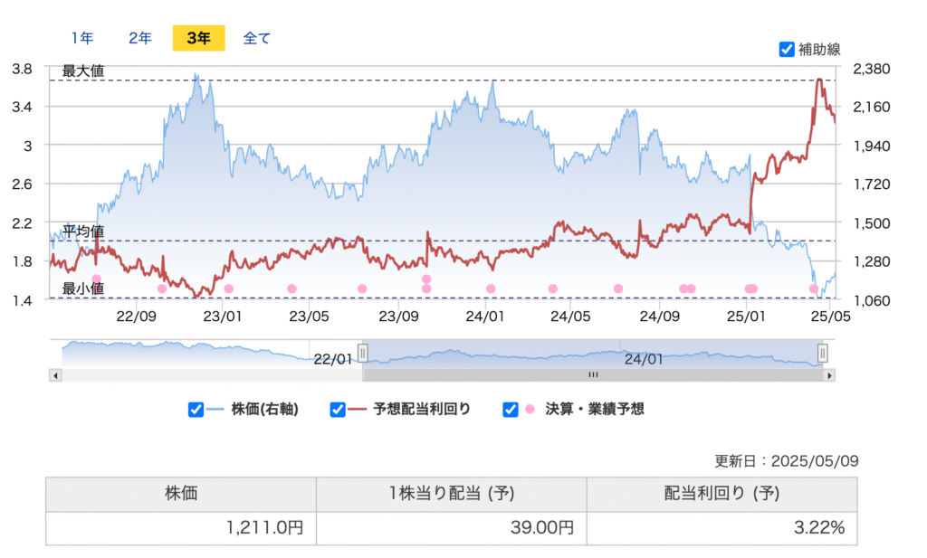Select the 1年 period tab
This screenshot has width=927, height=558.
click(82, 38)
